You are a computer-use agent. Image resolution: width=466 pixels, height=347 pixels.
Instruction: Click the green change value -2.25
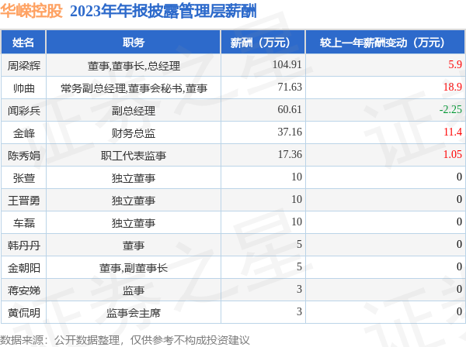(x=450, y=109)
